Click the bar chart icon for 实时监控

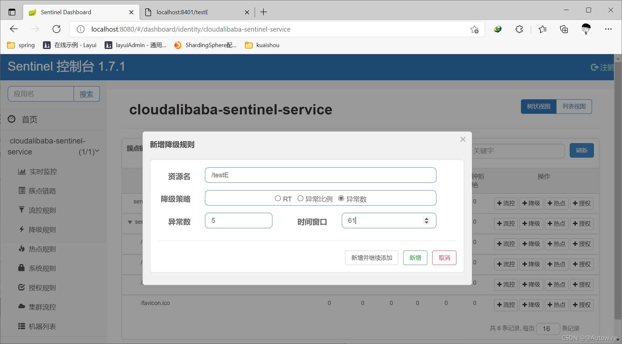(22, 172)
